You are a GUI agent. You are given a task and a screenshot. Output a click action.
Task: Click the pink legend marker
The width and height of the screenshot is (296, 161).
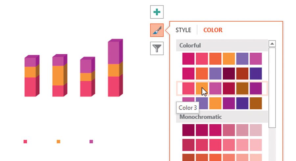pyautogui.click(x=25, y=141)
